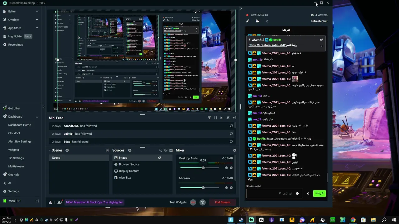The width and height of the screenshot is (399, 224).
Task: Add a source folder
Action: [x=171, y=150]
